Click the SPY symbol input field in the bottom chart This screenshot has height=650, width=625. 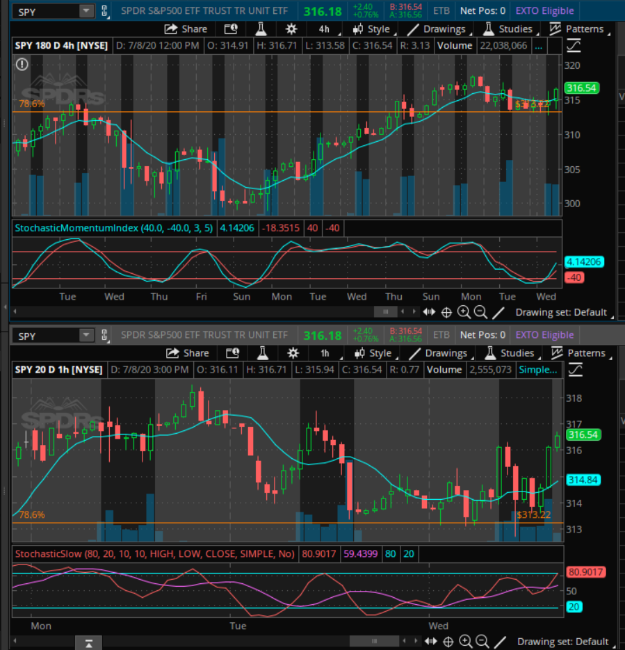(47, 336)
